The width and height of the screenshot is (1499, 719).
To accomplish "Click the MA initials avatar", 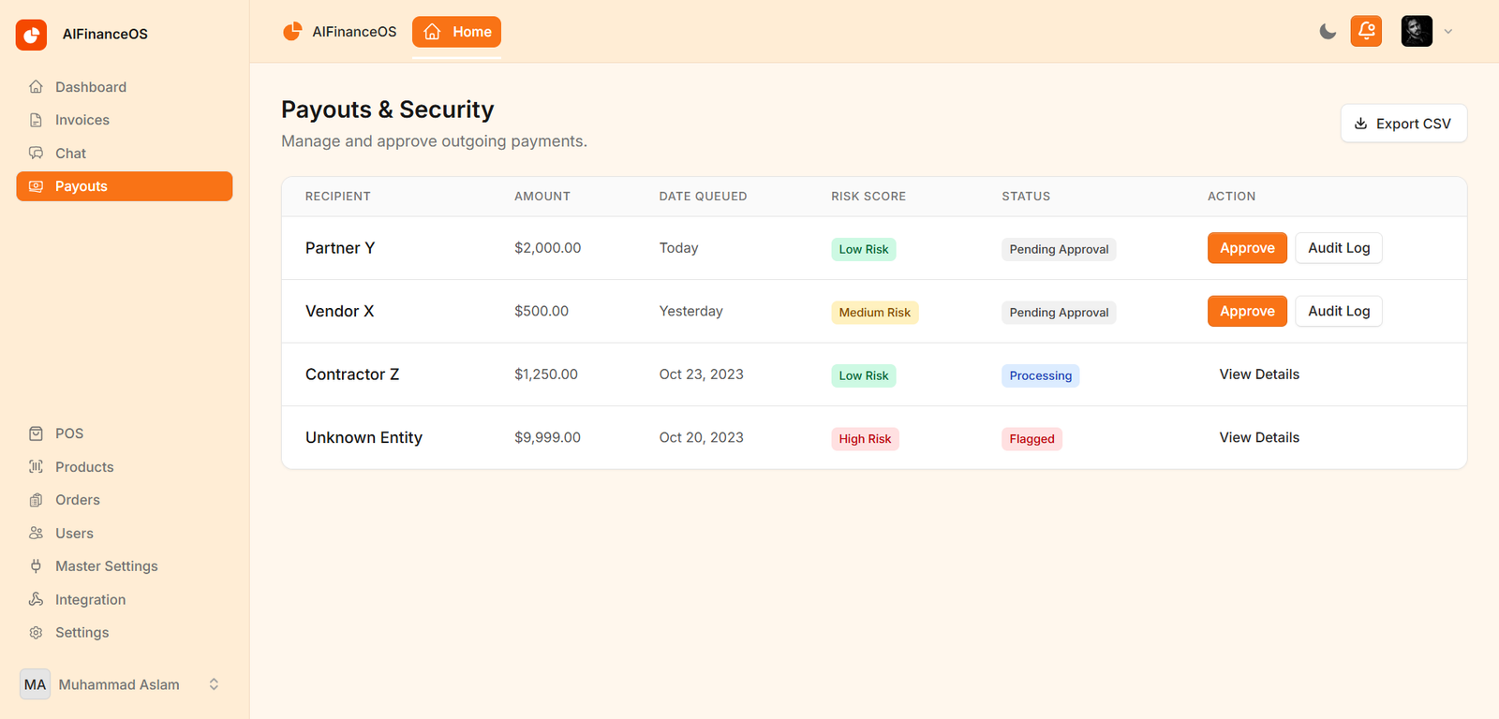I will click(36, 684).
